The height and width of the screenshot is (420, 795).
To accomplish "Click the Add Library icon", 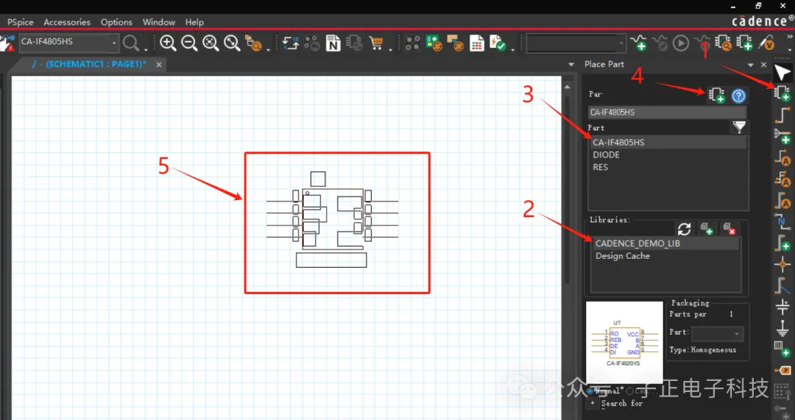I will (x=707, y=229).
